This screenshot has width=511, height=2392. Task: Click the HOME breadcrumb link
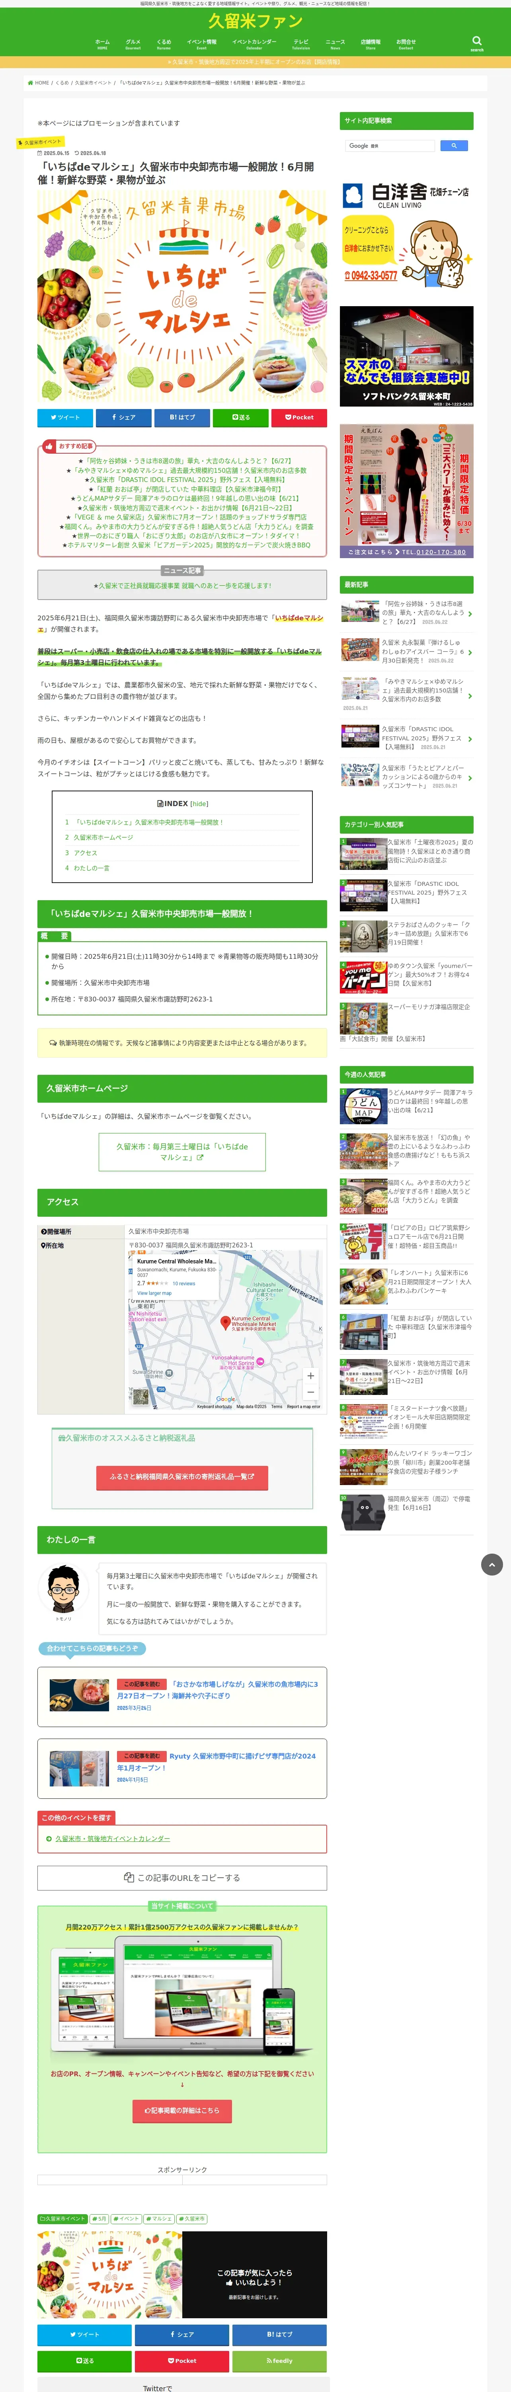pos(39,83)
